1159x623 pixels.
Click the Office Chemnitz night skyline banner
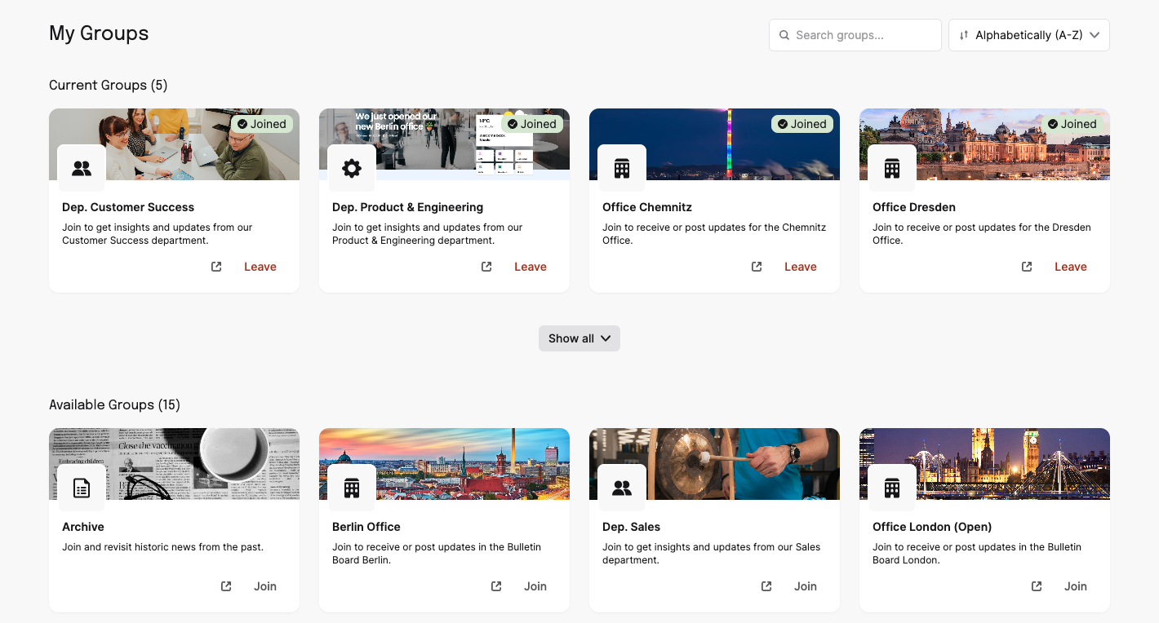pyautogui.click(x=714, y=144)
